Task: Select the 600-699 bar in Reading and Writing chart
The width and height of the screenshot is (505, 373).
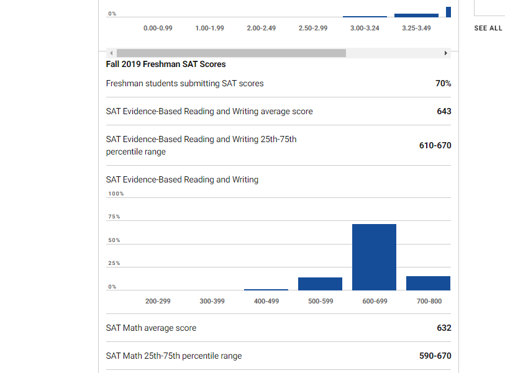Action: [374, 257]
